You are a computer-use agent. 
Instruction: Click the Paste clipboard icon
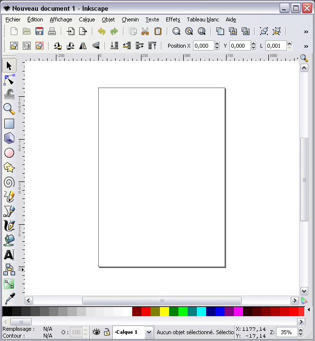pyautogui.click(x=158, y=31)
